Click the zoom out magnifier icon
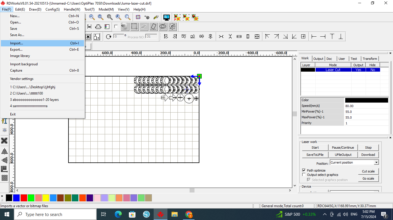The height and width of the screenshot is (220, 393). [92, 17]
